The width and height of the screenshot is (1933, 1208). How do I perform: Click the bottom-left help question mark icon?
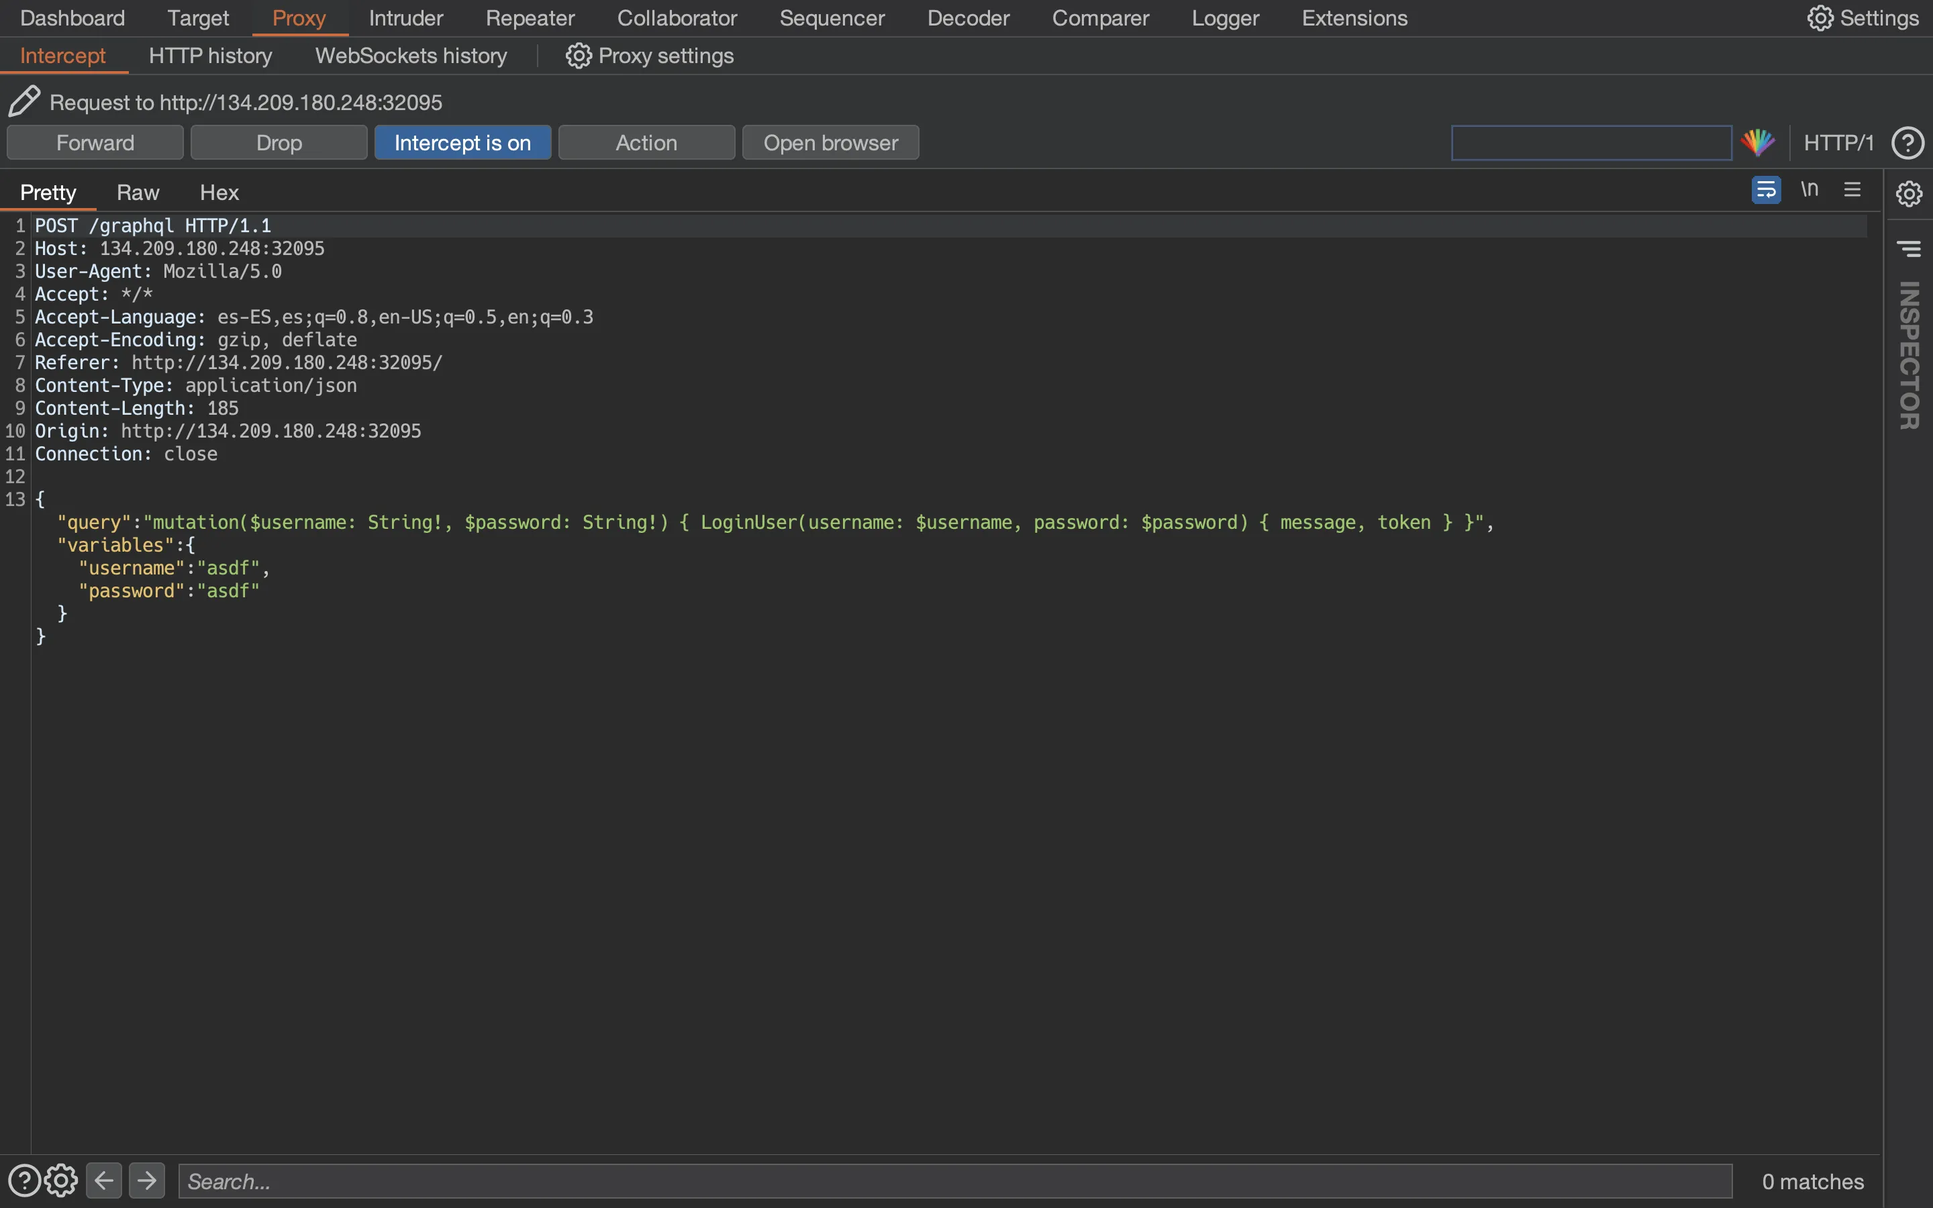pyautogui.click(x=24, y=1180)
